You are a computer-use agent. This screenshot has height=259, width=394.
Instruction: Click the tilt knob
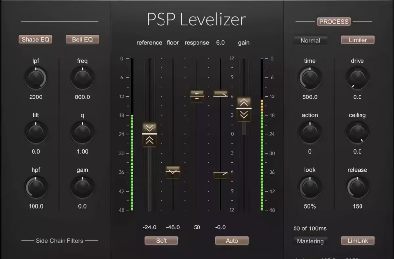pyautogui.click(x=35, y=132)
